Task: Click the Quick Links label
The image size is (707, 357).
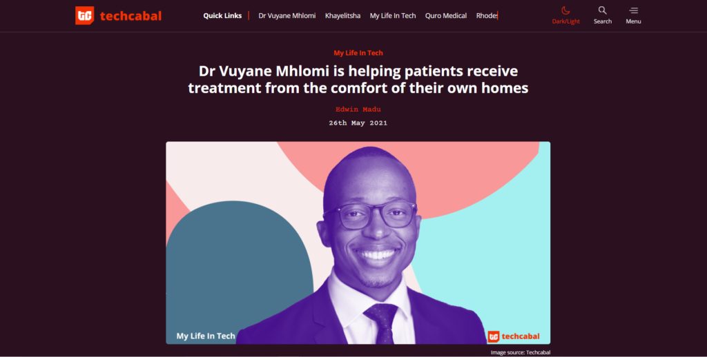Action: coord(222,16)
